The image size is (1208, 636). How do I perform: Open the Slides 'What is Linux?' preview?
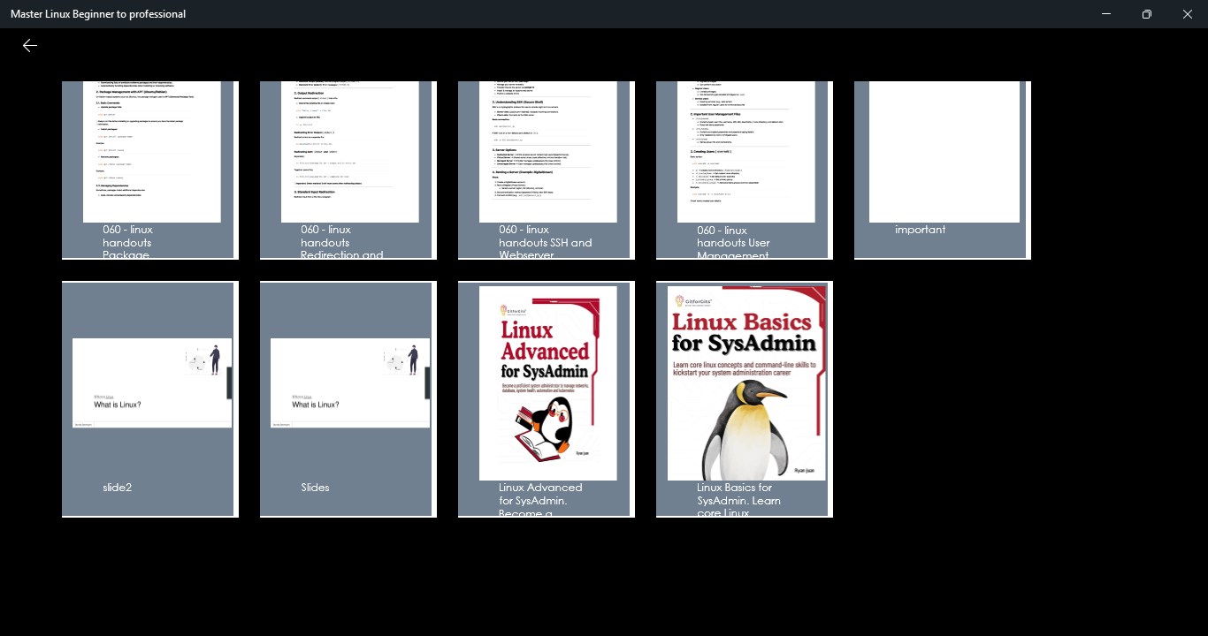click(349, 382)
